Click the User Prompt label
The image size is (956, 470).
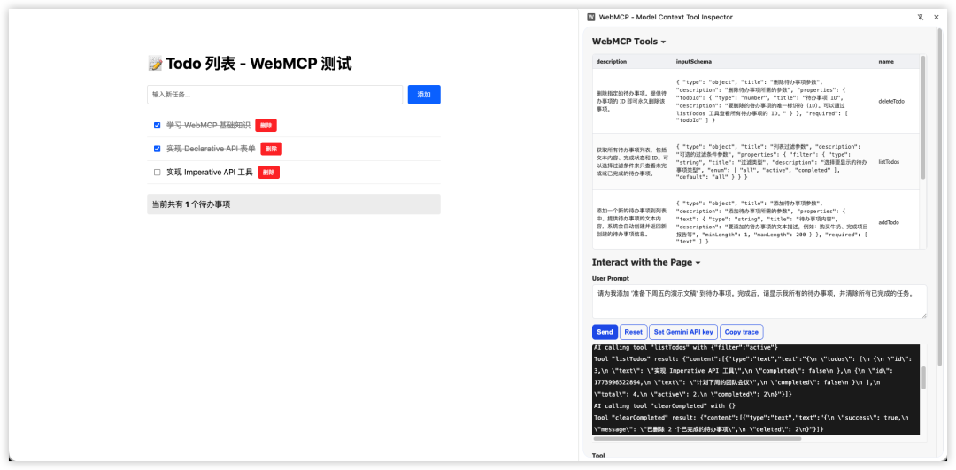(x=610, y=278)
